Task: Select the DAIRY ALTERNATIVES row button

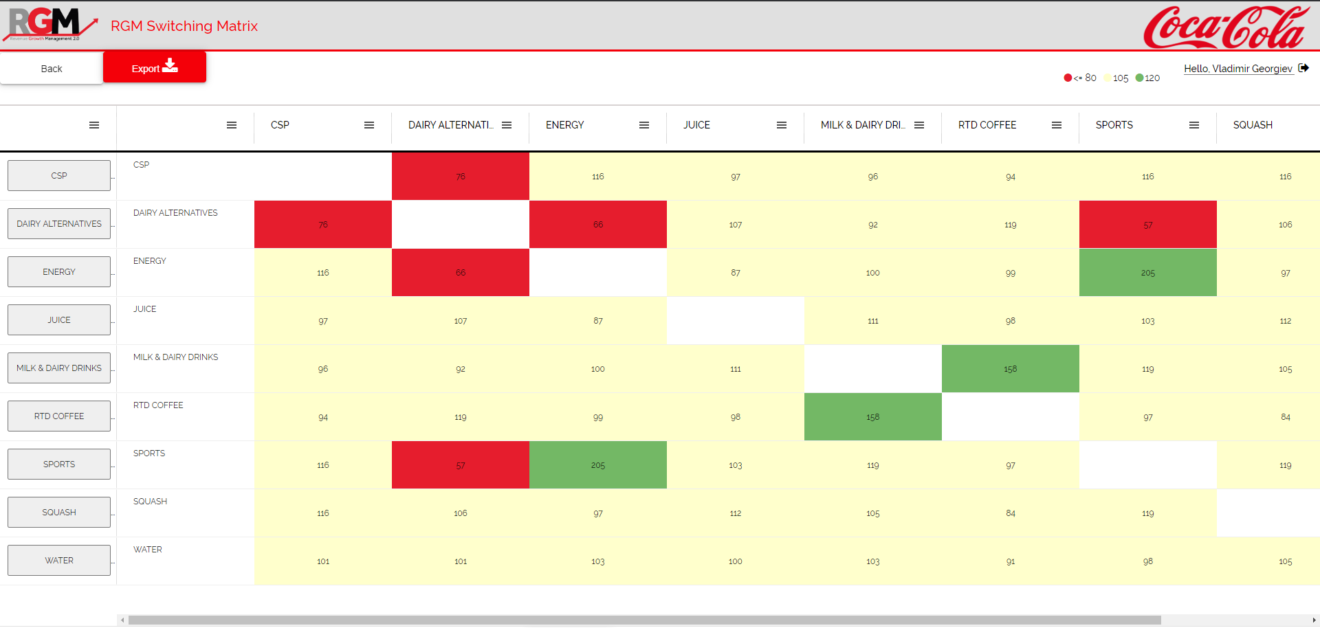Action: [x=59, y=224]
